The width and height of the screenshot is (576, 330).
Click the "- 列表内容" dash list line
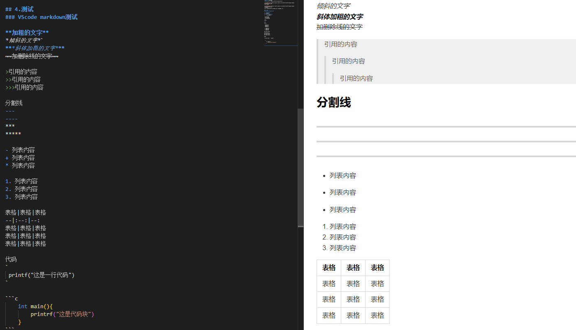click(20, 150)
